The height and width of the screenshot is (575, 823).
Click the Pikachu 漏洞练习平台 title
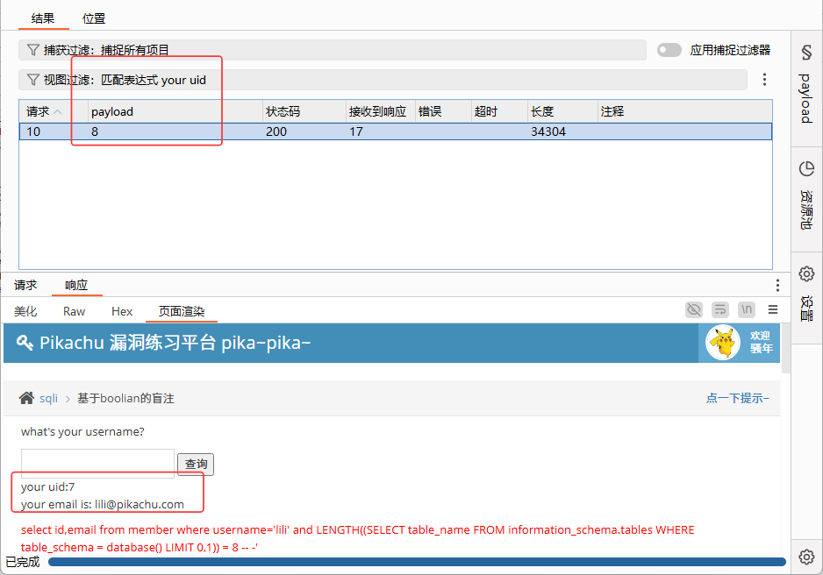coord(175,343)
